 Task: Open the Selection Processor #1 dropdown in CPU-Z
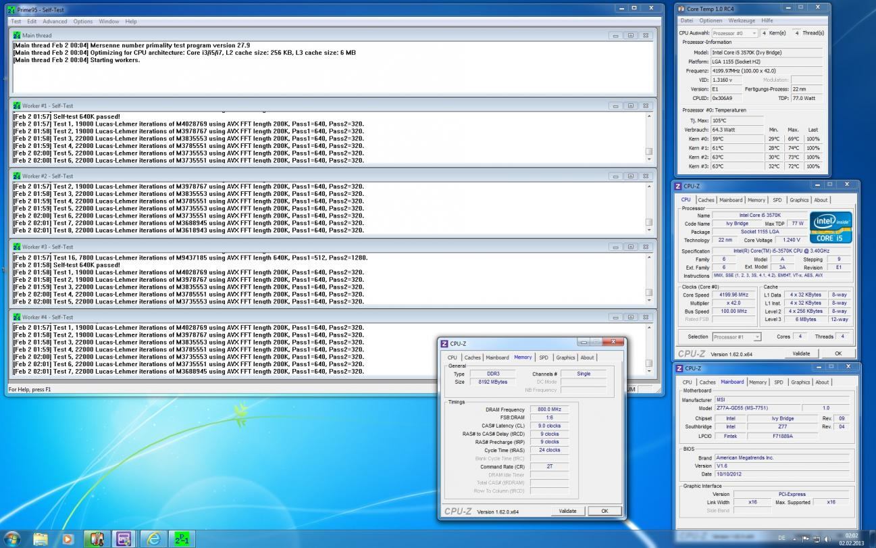coord(737,337)
